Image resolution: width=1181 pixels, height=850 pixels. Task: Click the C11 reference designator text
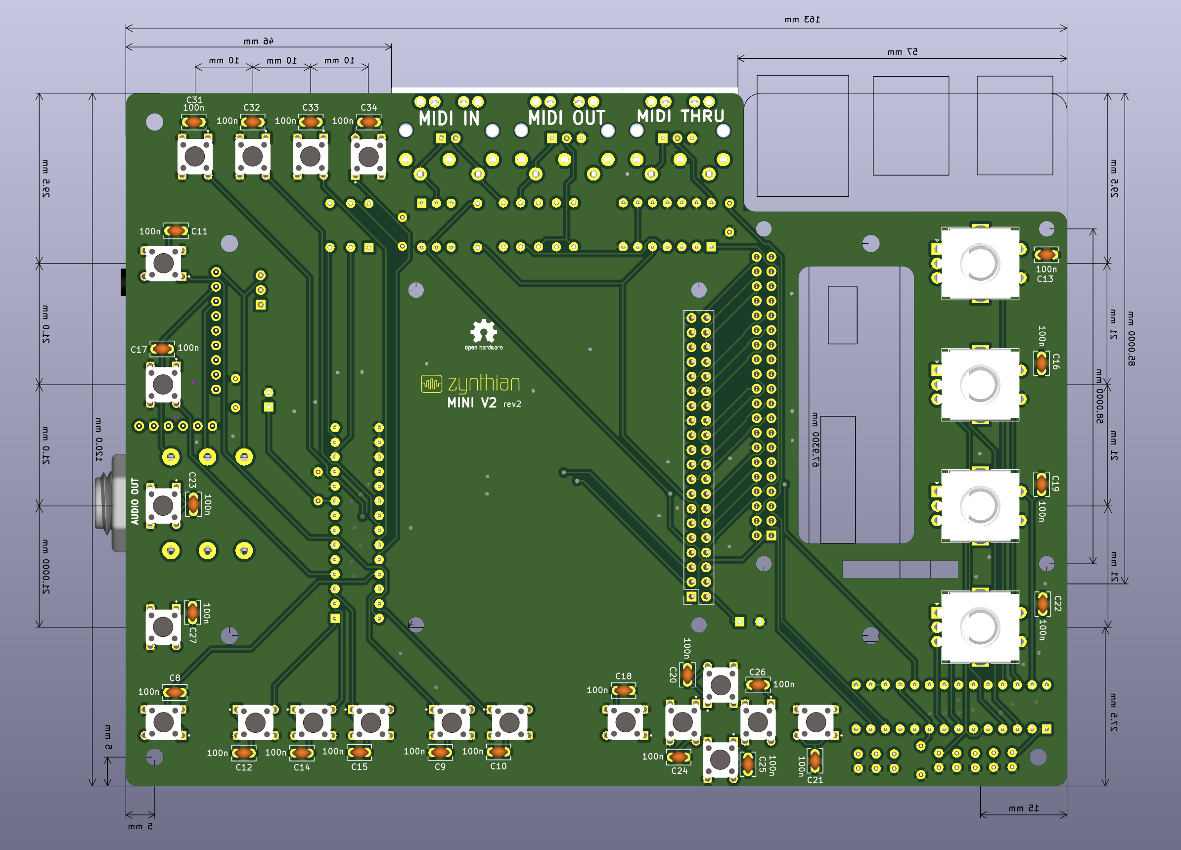[x=199, y=231]
